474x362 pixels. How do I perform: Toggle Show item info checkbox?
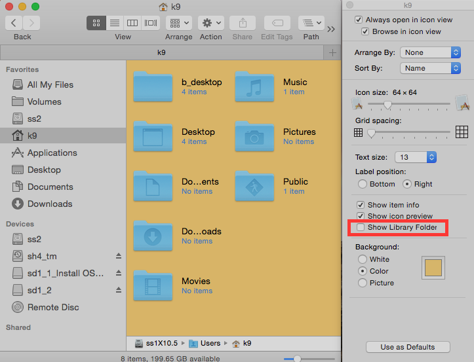pyautogui.click(x=361, y=205)
